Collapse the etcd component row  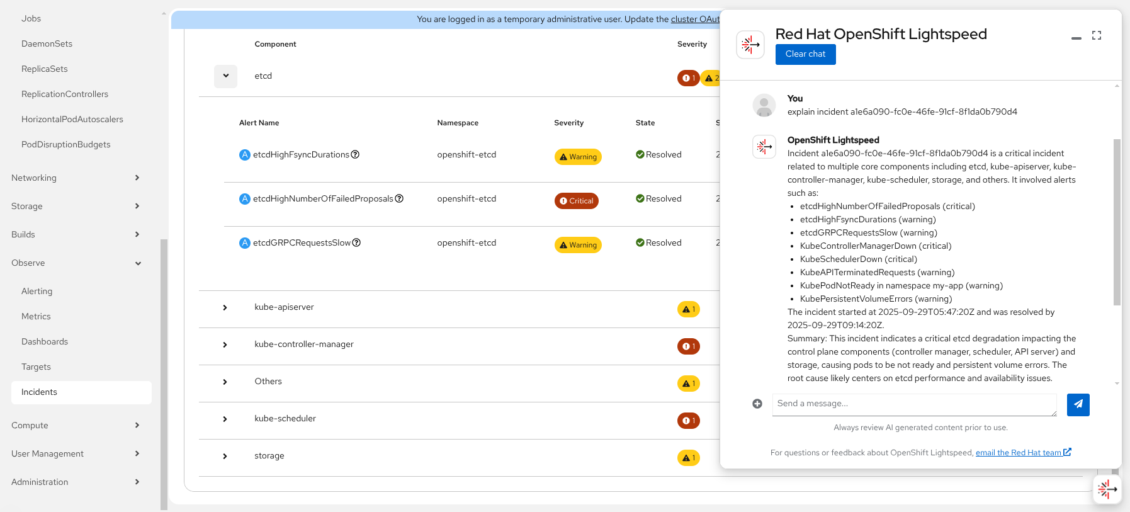click(x=225, y=76)
